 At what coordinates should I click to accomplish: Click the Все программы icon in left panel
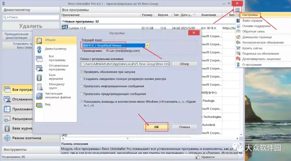tap(7, 90)
